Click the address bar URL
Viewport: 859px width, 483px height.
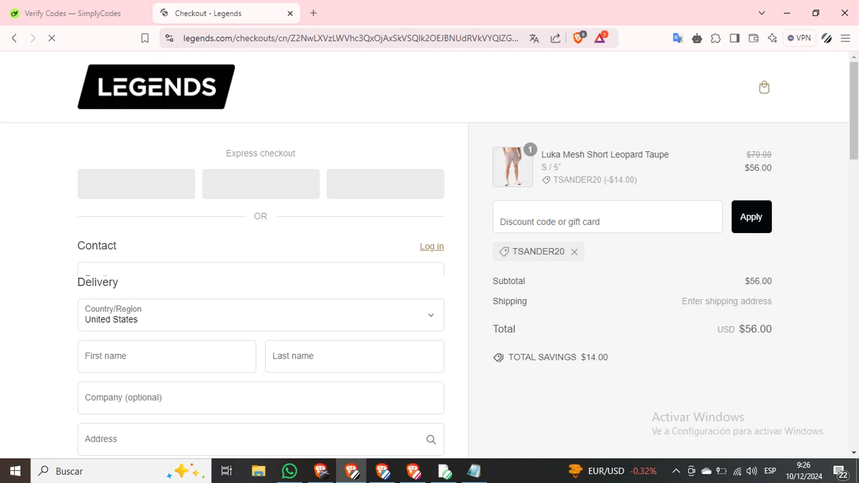point(350,38)
